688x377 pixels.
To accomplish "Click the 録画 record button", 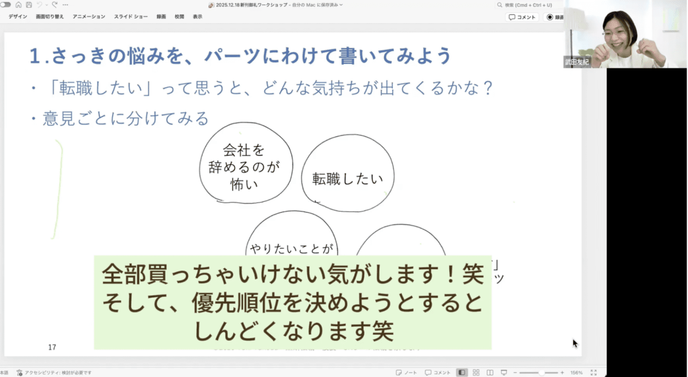I will [x=554, y=17].
